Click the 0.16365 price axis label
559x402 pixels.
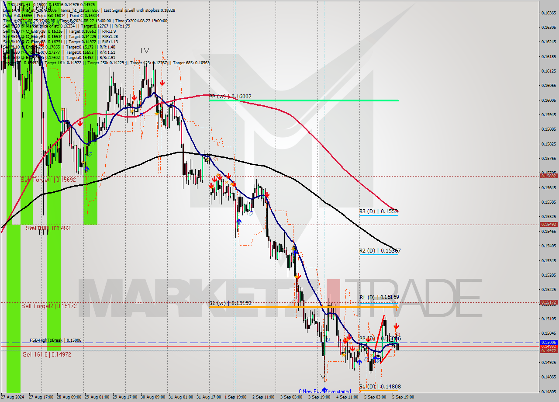(549, 13)
